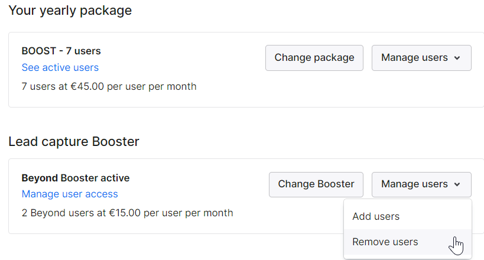Open the Manage user access link
The height and width of the screenshot is (260, 484).
coord(70,194)
